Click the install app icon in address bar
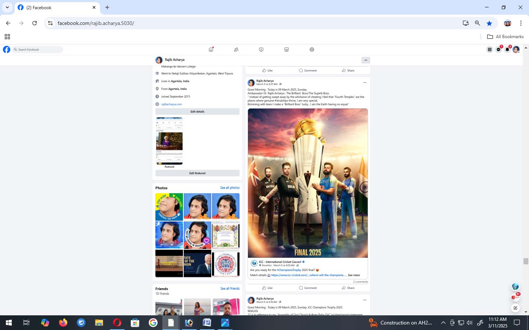The width and height of the screenshot is (529, 330). 466,23
